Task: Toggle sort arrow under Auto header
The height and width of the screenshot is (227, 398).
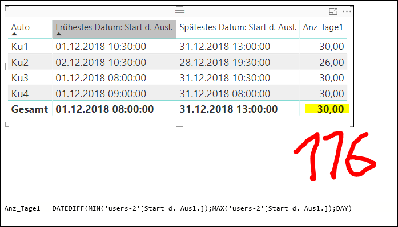Action: point(14,34)
